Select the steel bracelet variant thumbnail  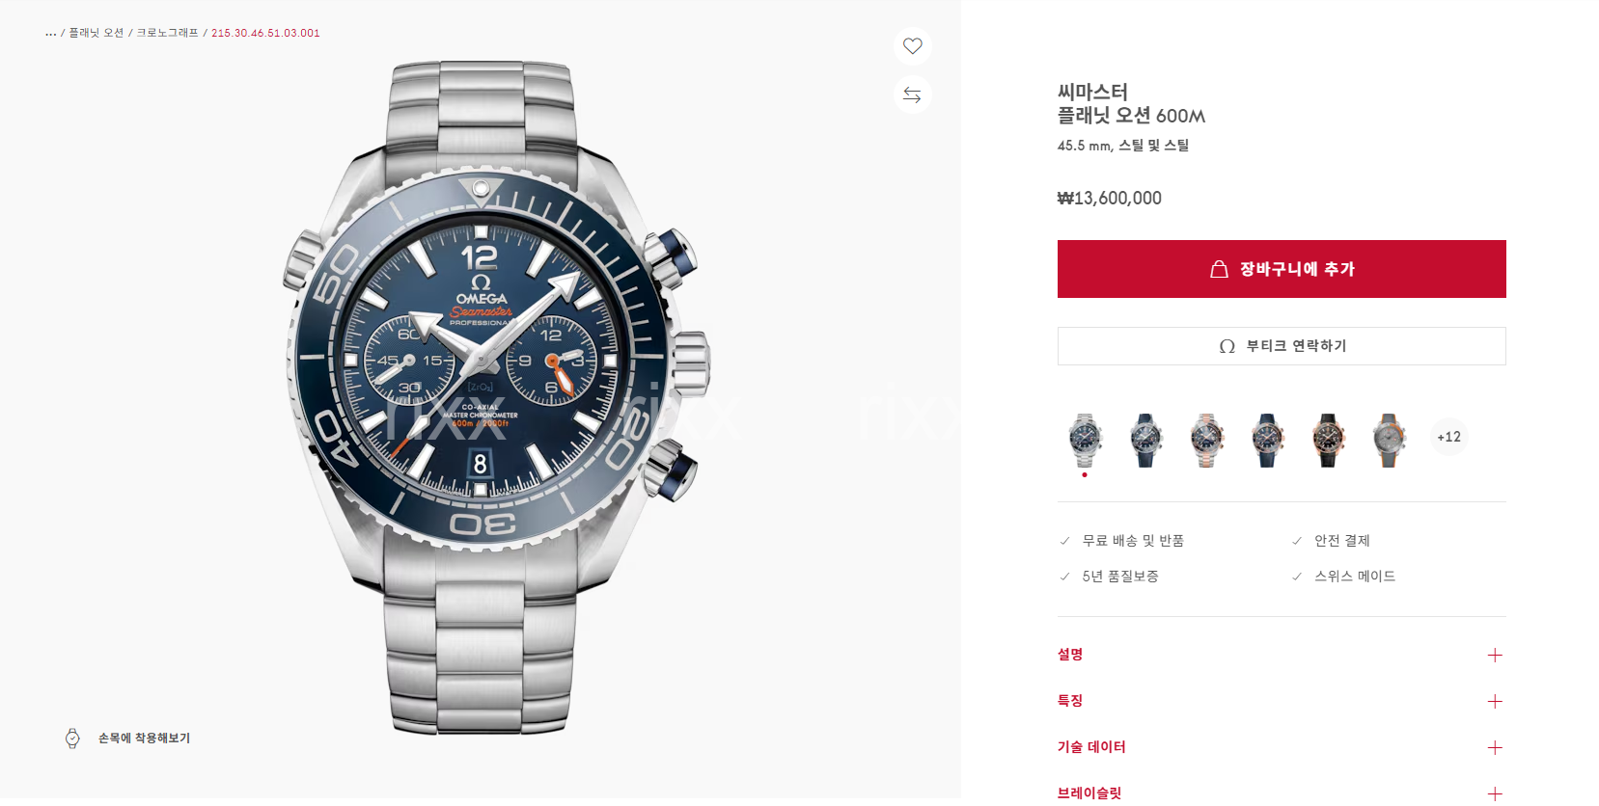[x=1085, y=441]
